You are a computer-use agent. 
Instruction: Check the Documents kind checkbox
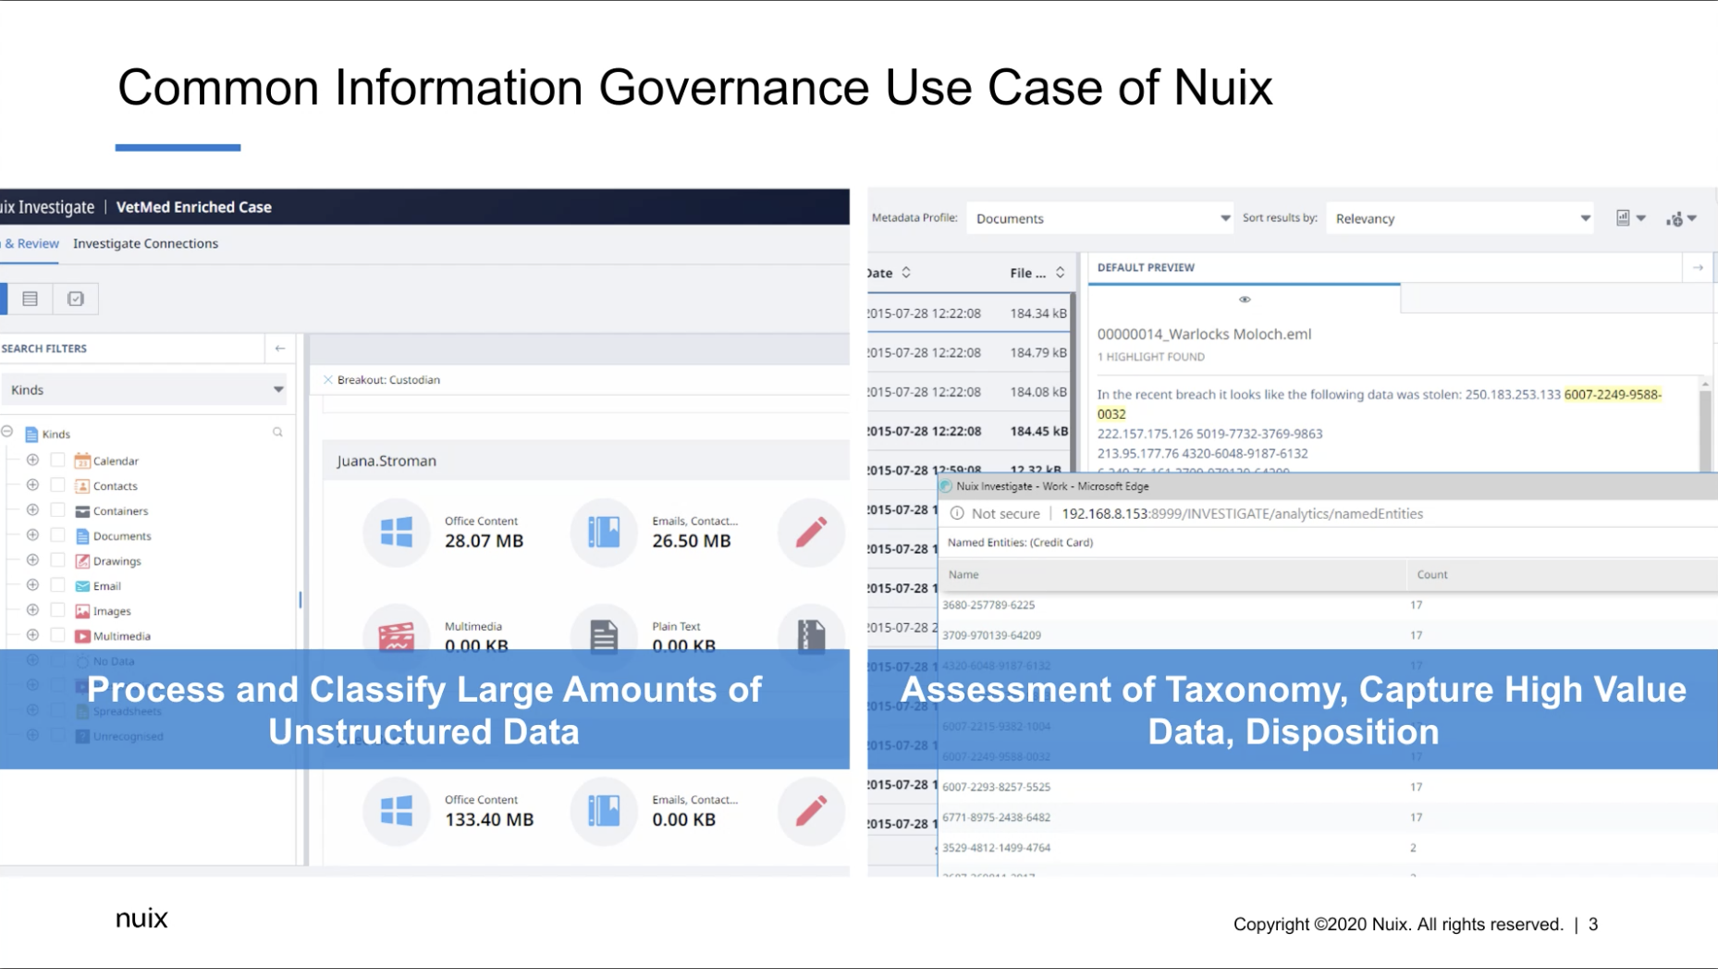[x=57, y=535]
